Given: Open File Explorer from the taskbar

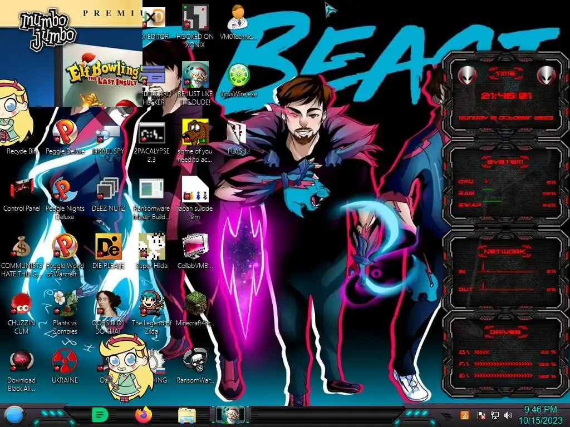Looking at the screenshot, I should [187, 415].
